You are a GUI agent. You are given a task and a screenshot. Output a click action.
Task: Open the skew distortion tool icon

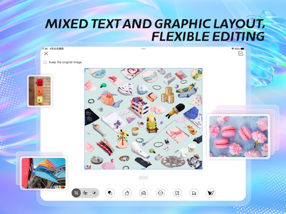194,193
